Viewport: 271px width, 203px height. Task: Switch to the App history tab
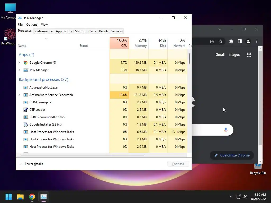pyautogui.click(x=64, y=31)
